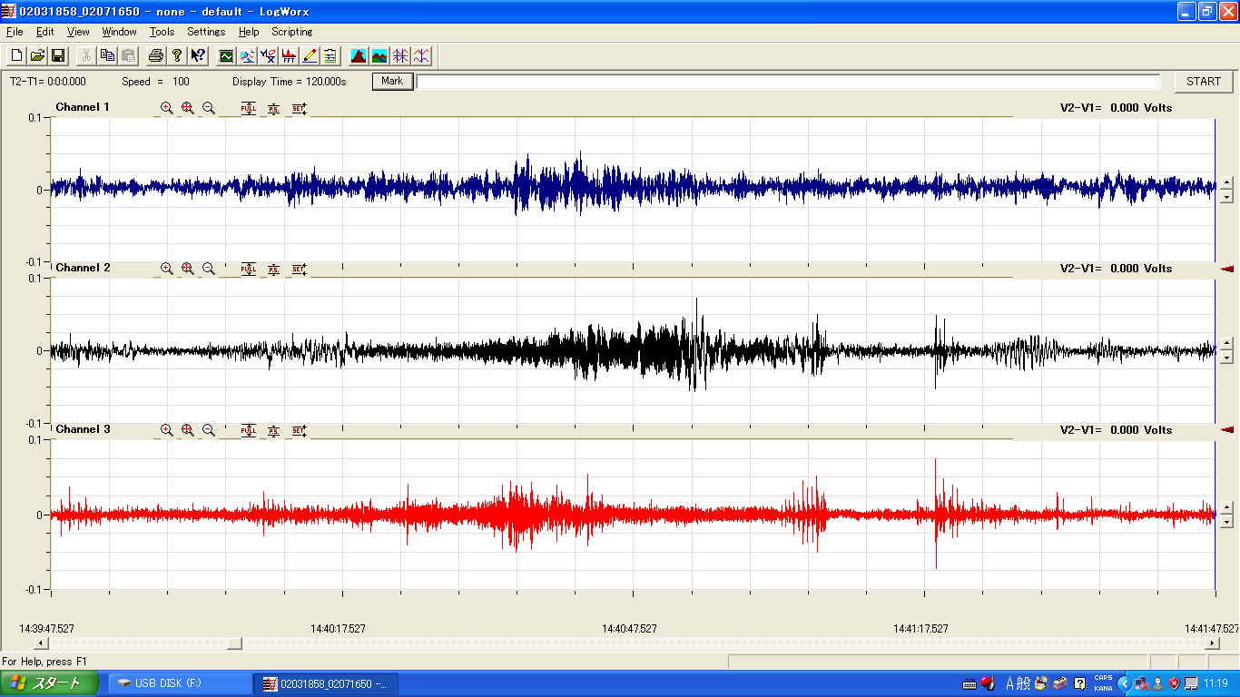Click Channel 2 offset down arrow
The image size is (1240, 697).
(1226, 357)
